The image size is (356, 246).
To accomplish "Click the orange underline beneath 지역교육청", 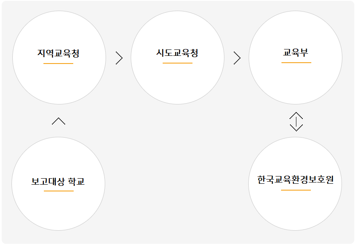I will (58, 64).
